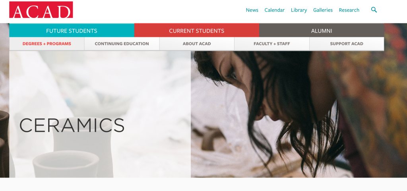The image size is (407, 191).
Task: Open the Support ACAD menu
Action: [x=347, y=44]
